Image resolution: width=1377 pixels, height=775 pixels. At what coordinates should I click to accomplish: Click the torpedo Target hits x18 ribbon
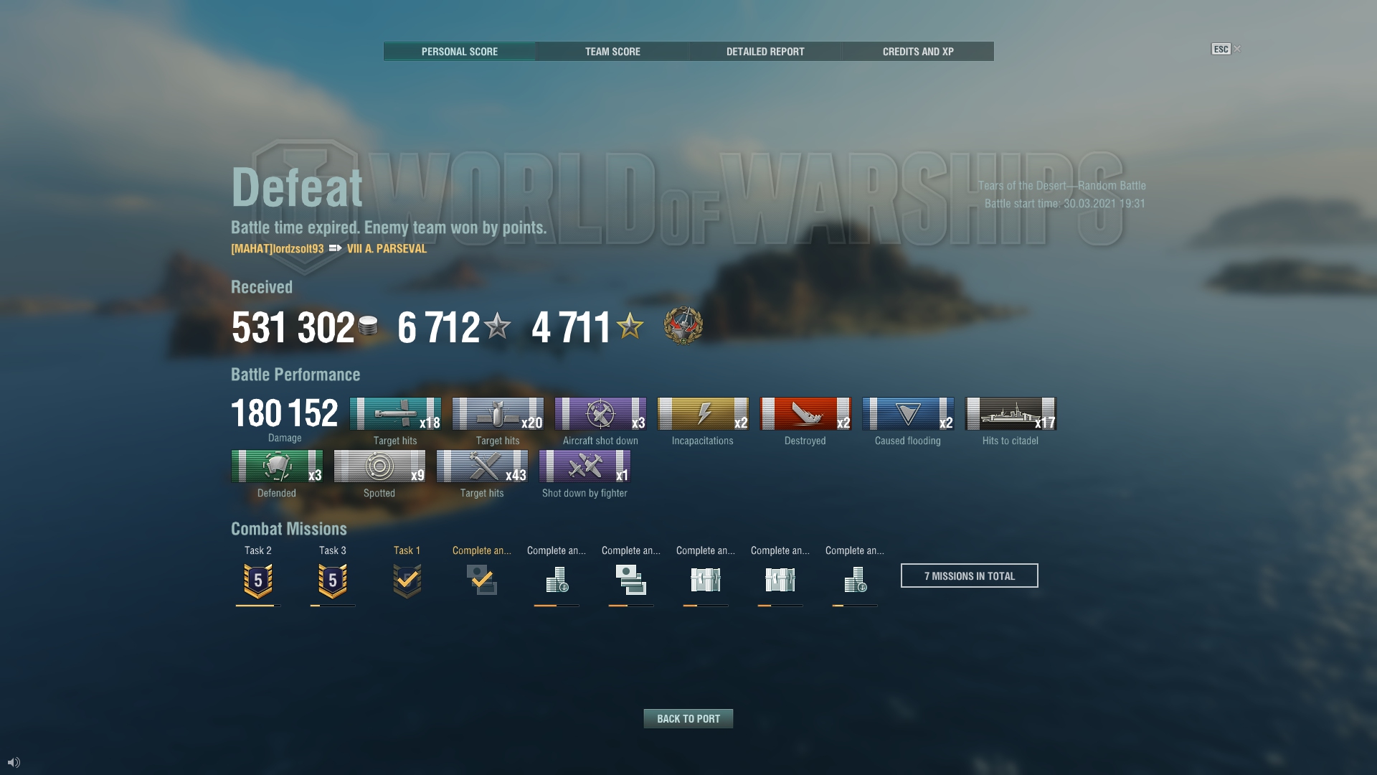[x=395, y=414]
